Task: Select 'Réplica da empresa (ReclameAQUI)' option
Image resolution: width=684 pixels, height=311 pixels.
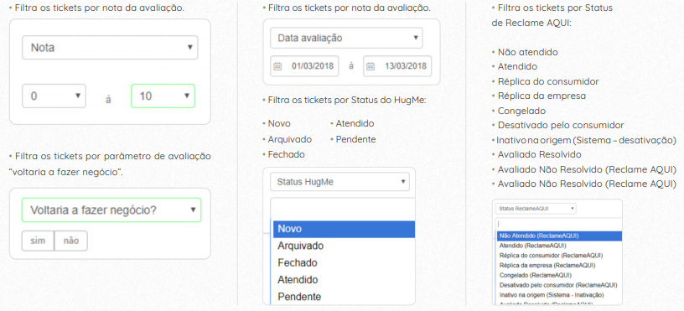Action: tap(559, 265)
